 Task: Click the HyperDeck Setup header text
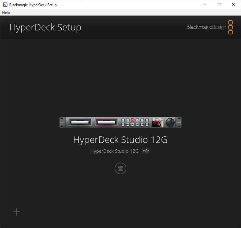click(45, 27)
